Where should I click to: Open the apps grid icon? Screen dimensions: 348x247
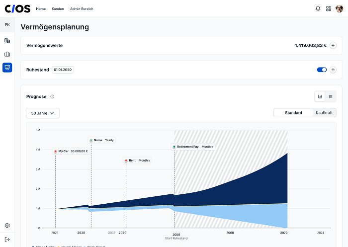(x=329, y=8)
